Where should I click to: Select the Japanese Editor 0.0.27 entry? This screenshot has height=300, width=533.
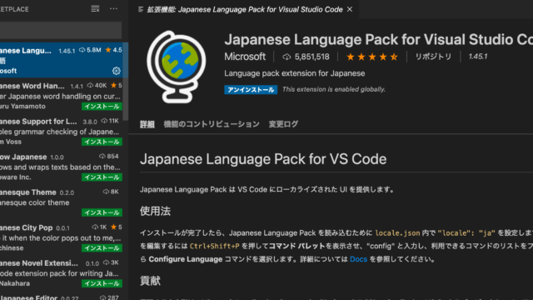coord(61,296)
